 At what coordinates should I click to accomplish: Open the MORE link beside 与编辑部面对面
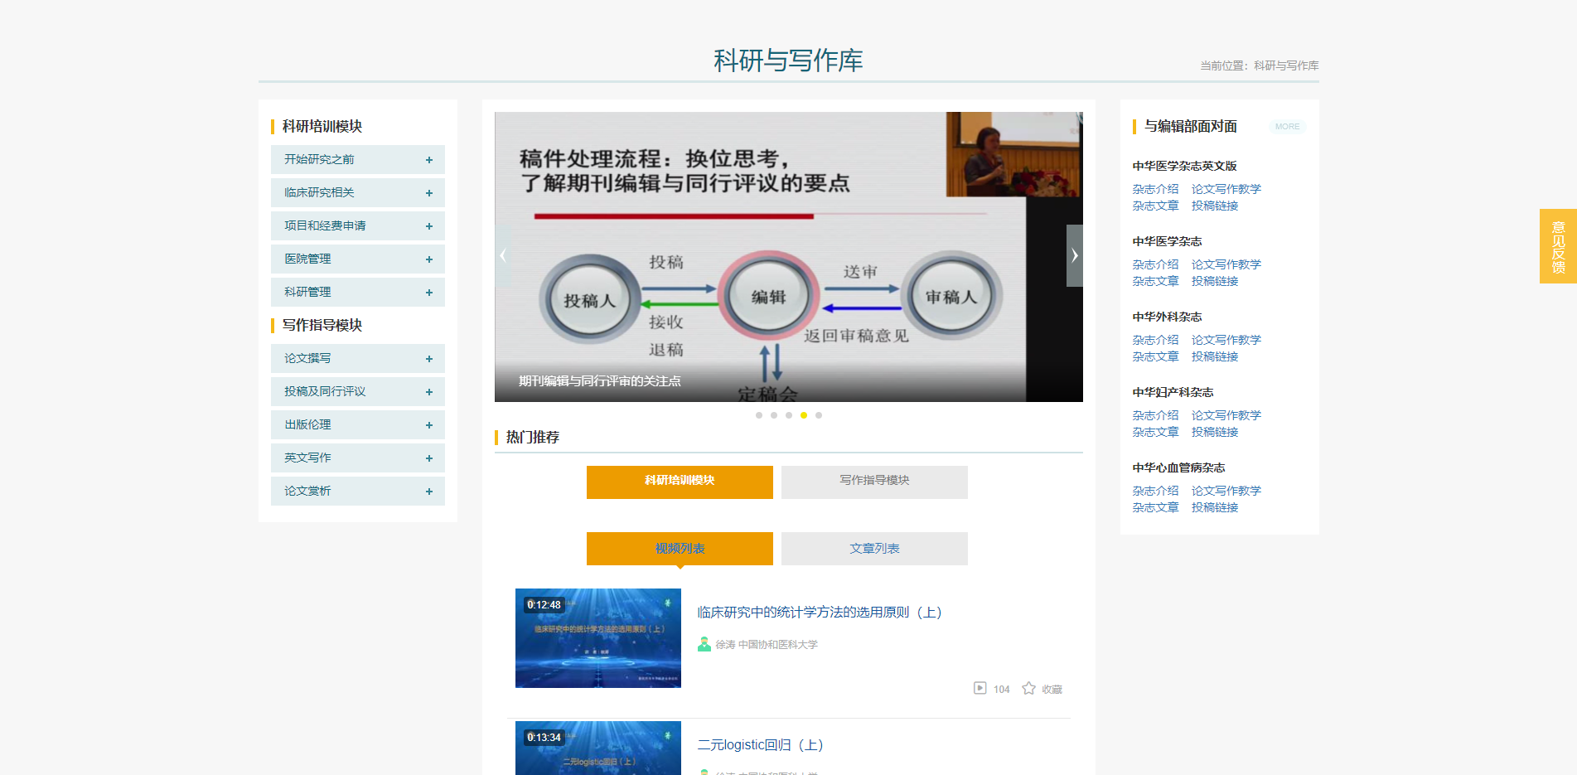point(1287,127)
